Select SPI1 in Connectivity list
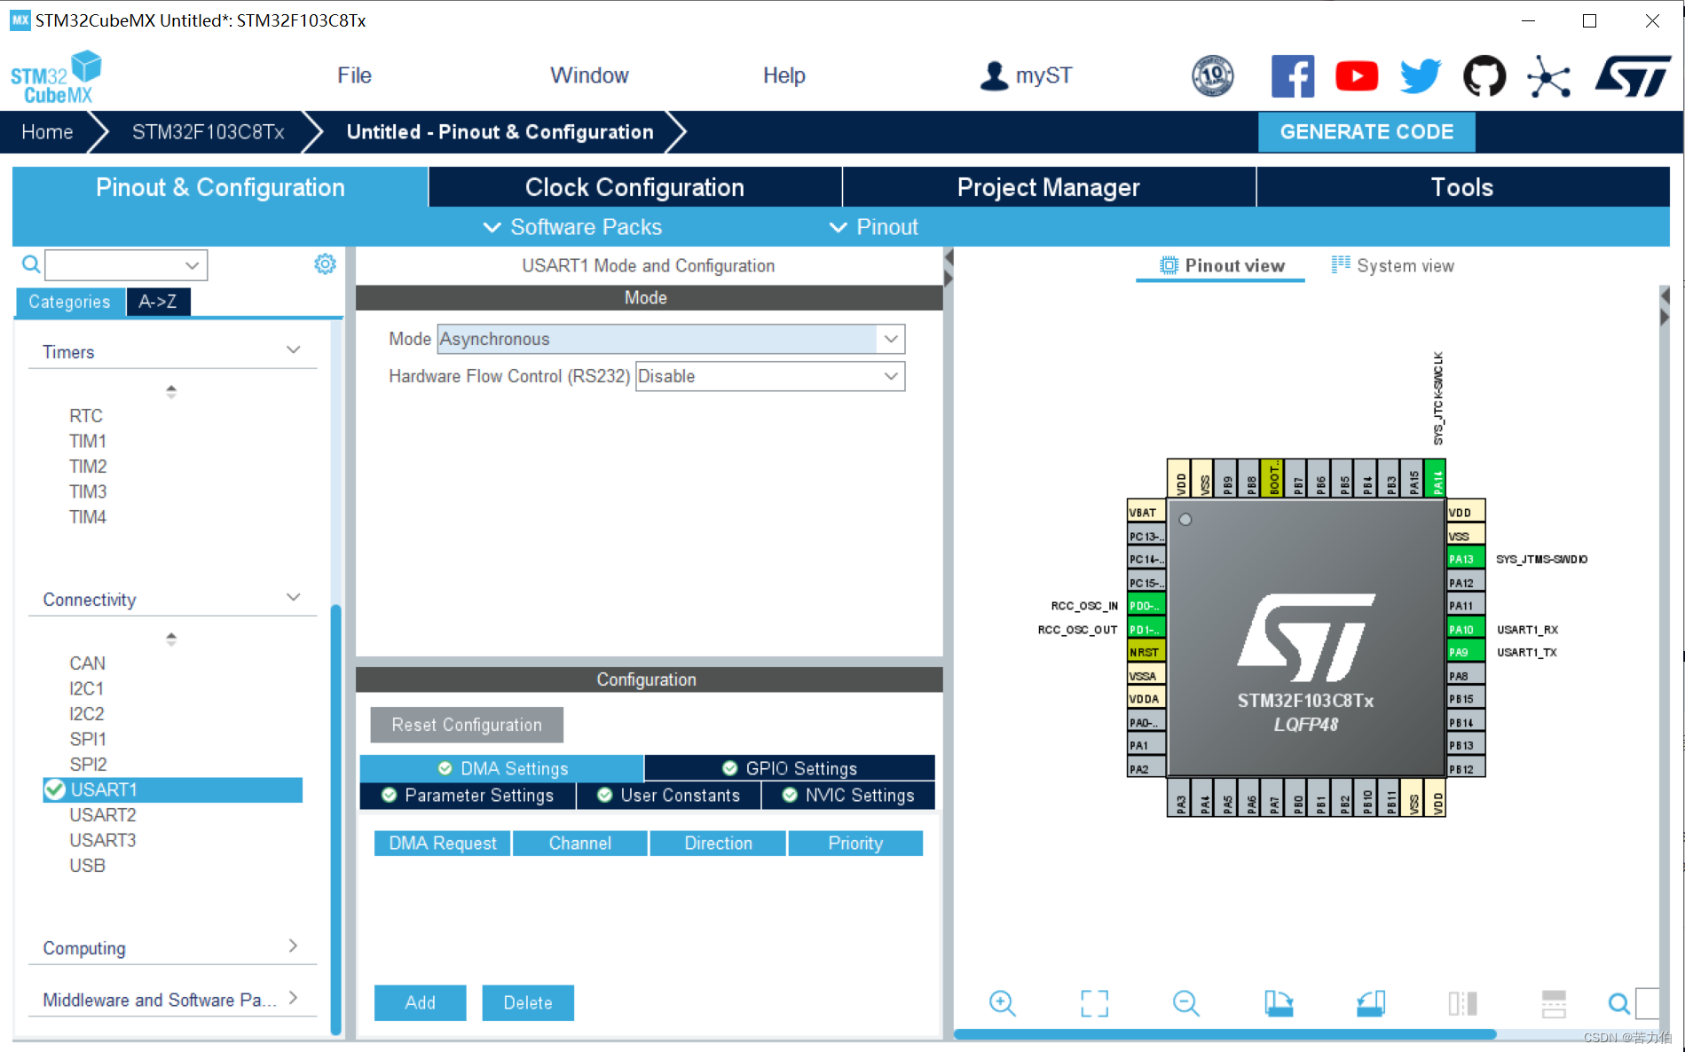 tap(88, 739)
